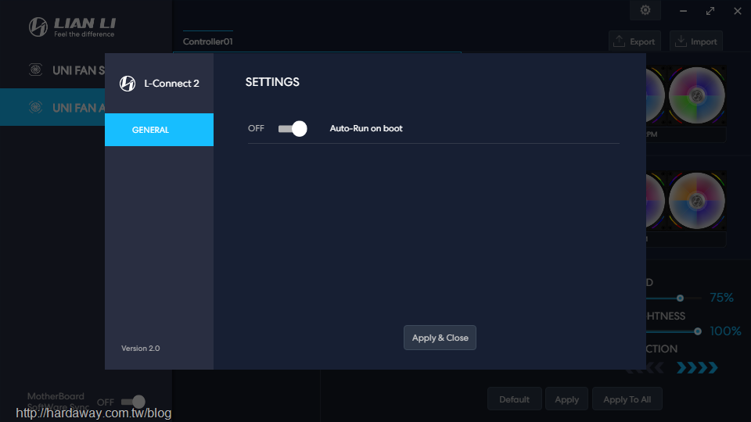
Task: Close the L-Connect window
Action: pyautogui.click(x=738, y=11)
